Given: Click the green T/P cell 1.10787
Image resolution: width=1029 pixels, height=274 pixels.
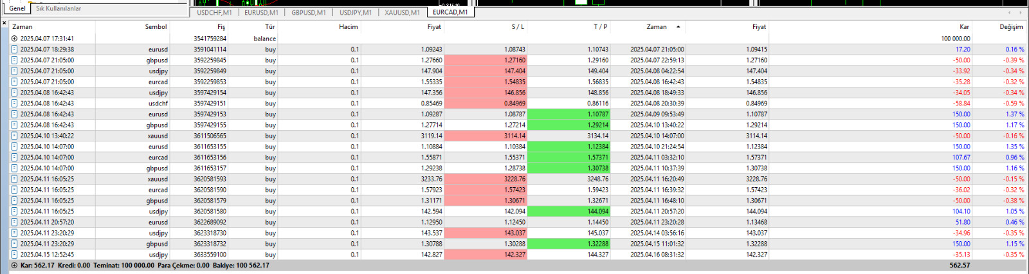Looking at the screenshot, I should click(x=568, y=114).
